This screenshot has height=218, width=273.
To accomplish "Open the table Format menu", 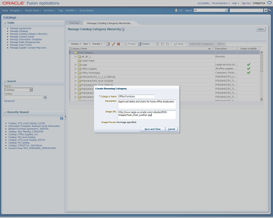I will point(97,44).
